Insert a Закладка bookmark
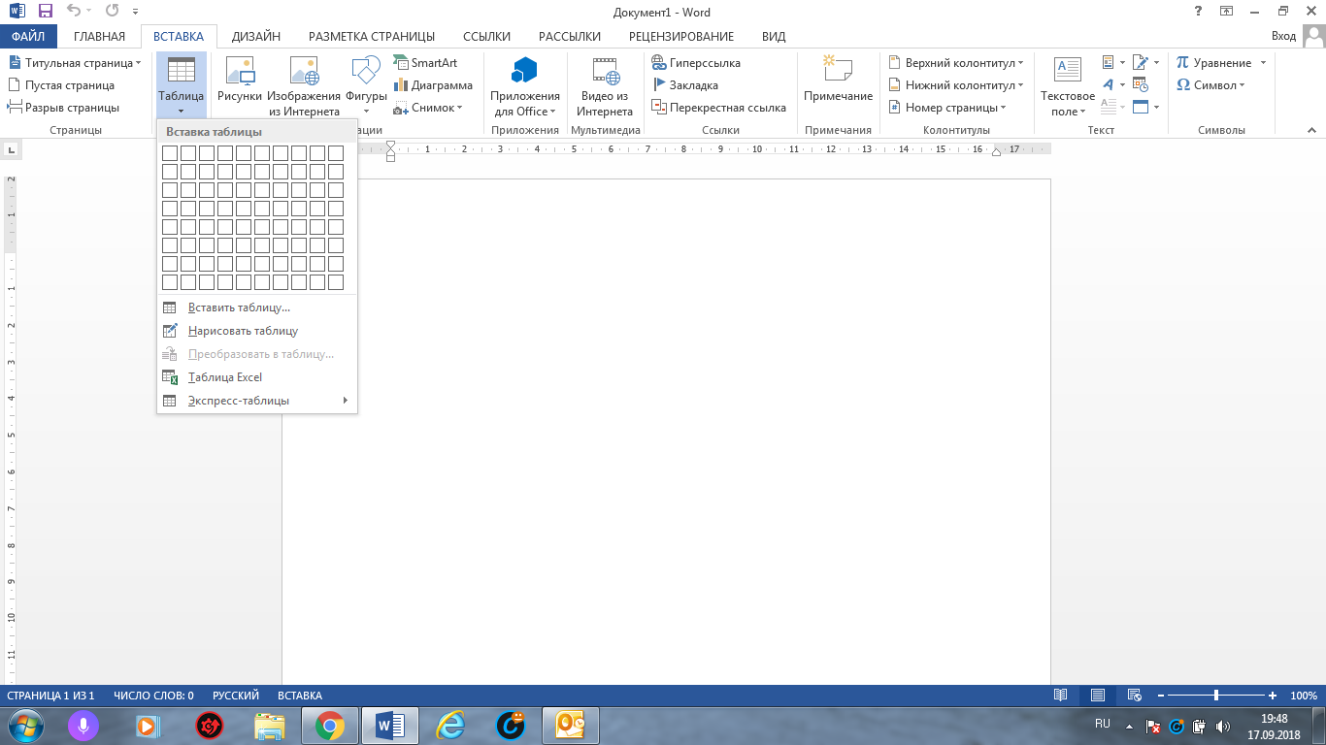Screen dimensions: 1326x745 point(684,84)
